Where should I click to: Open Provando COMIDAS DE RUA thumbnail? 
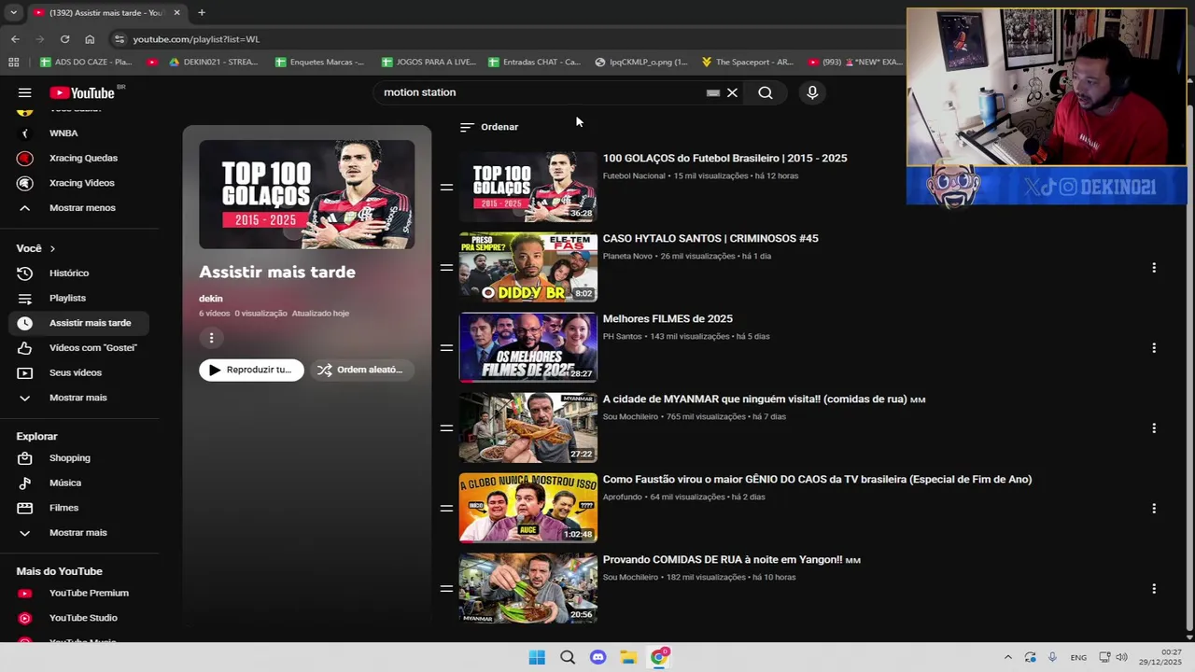point(527,588)
